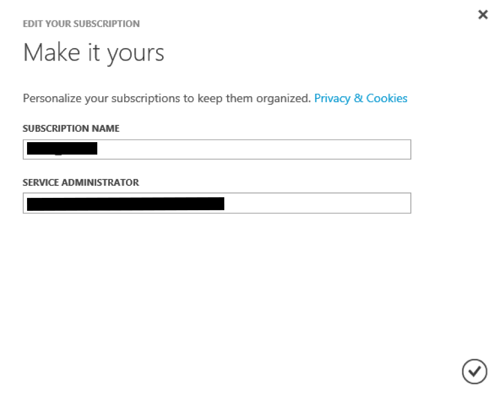Focus the Subscription Name text field
This screenshot has height=394, width=500.
click(x=217, y=149)
